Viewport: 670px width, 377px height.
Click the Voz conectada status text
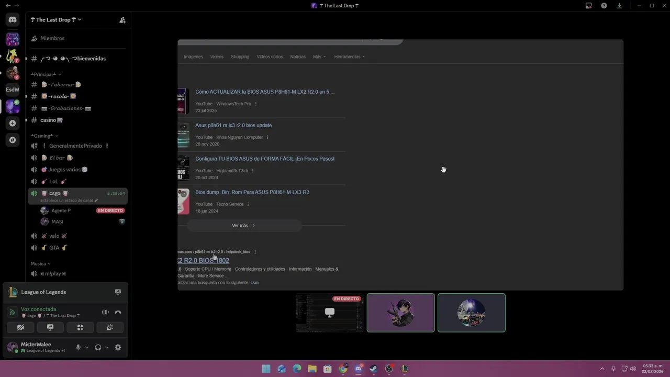[x=38, y=309]
